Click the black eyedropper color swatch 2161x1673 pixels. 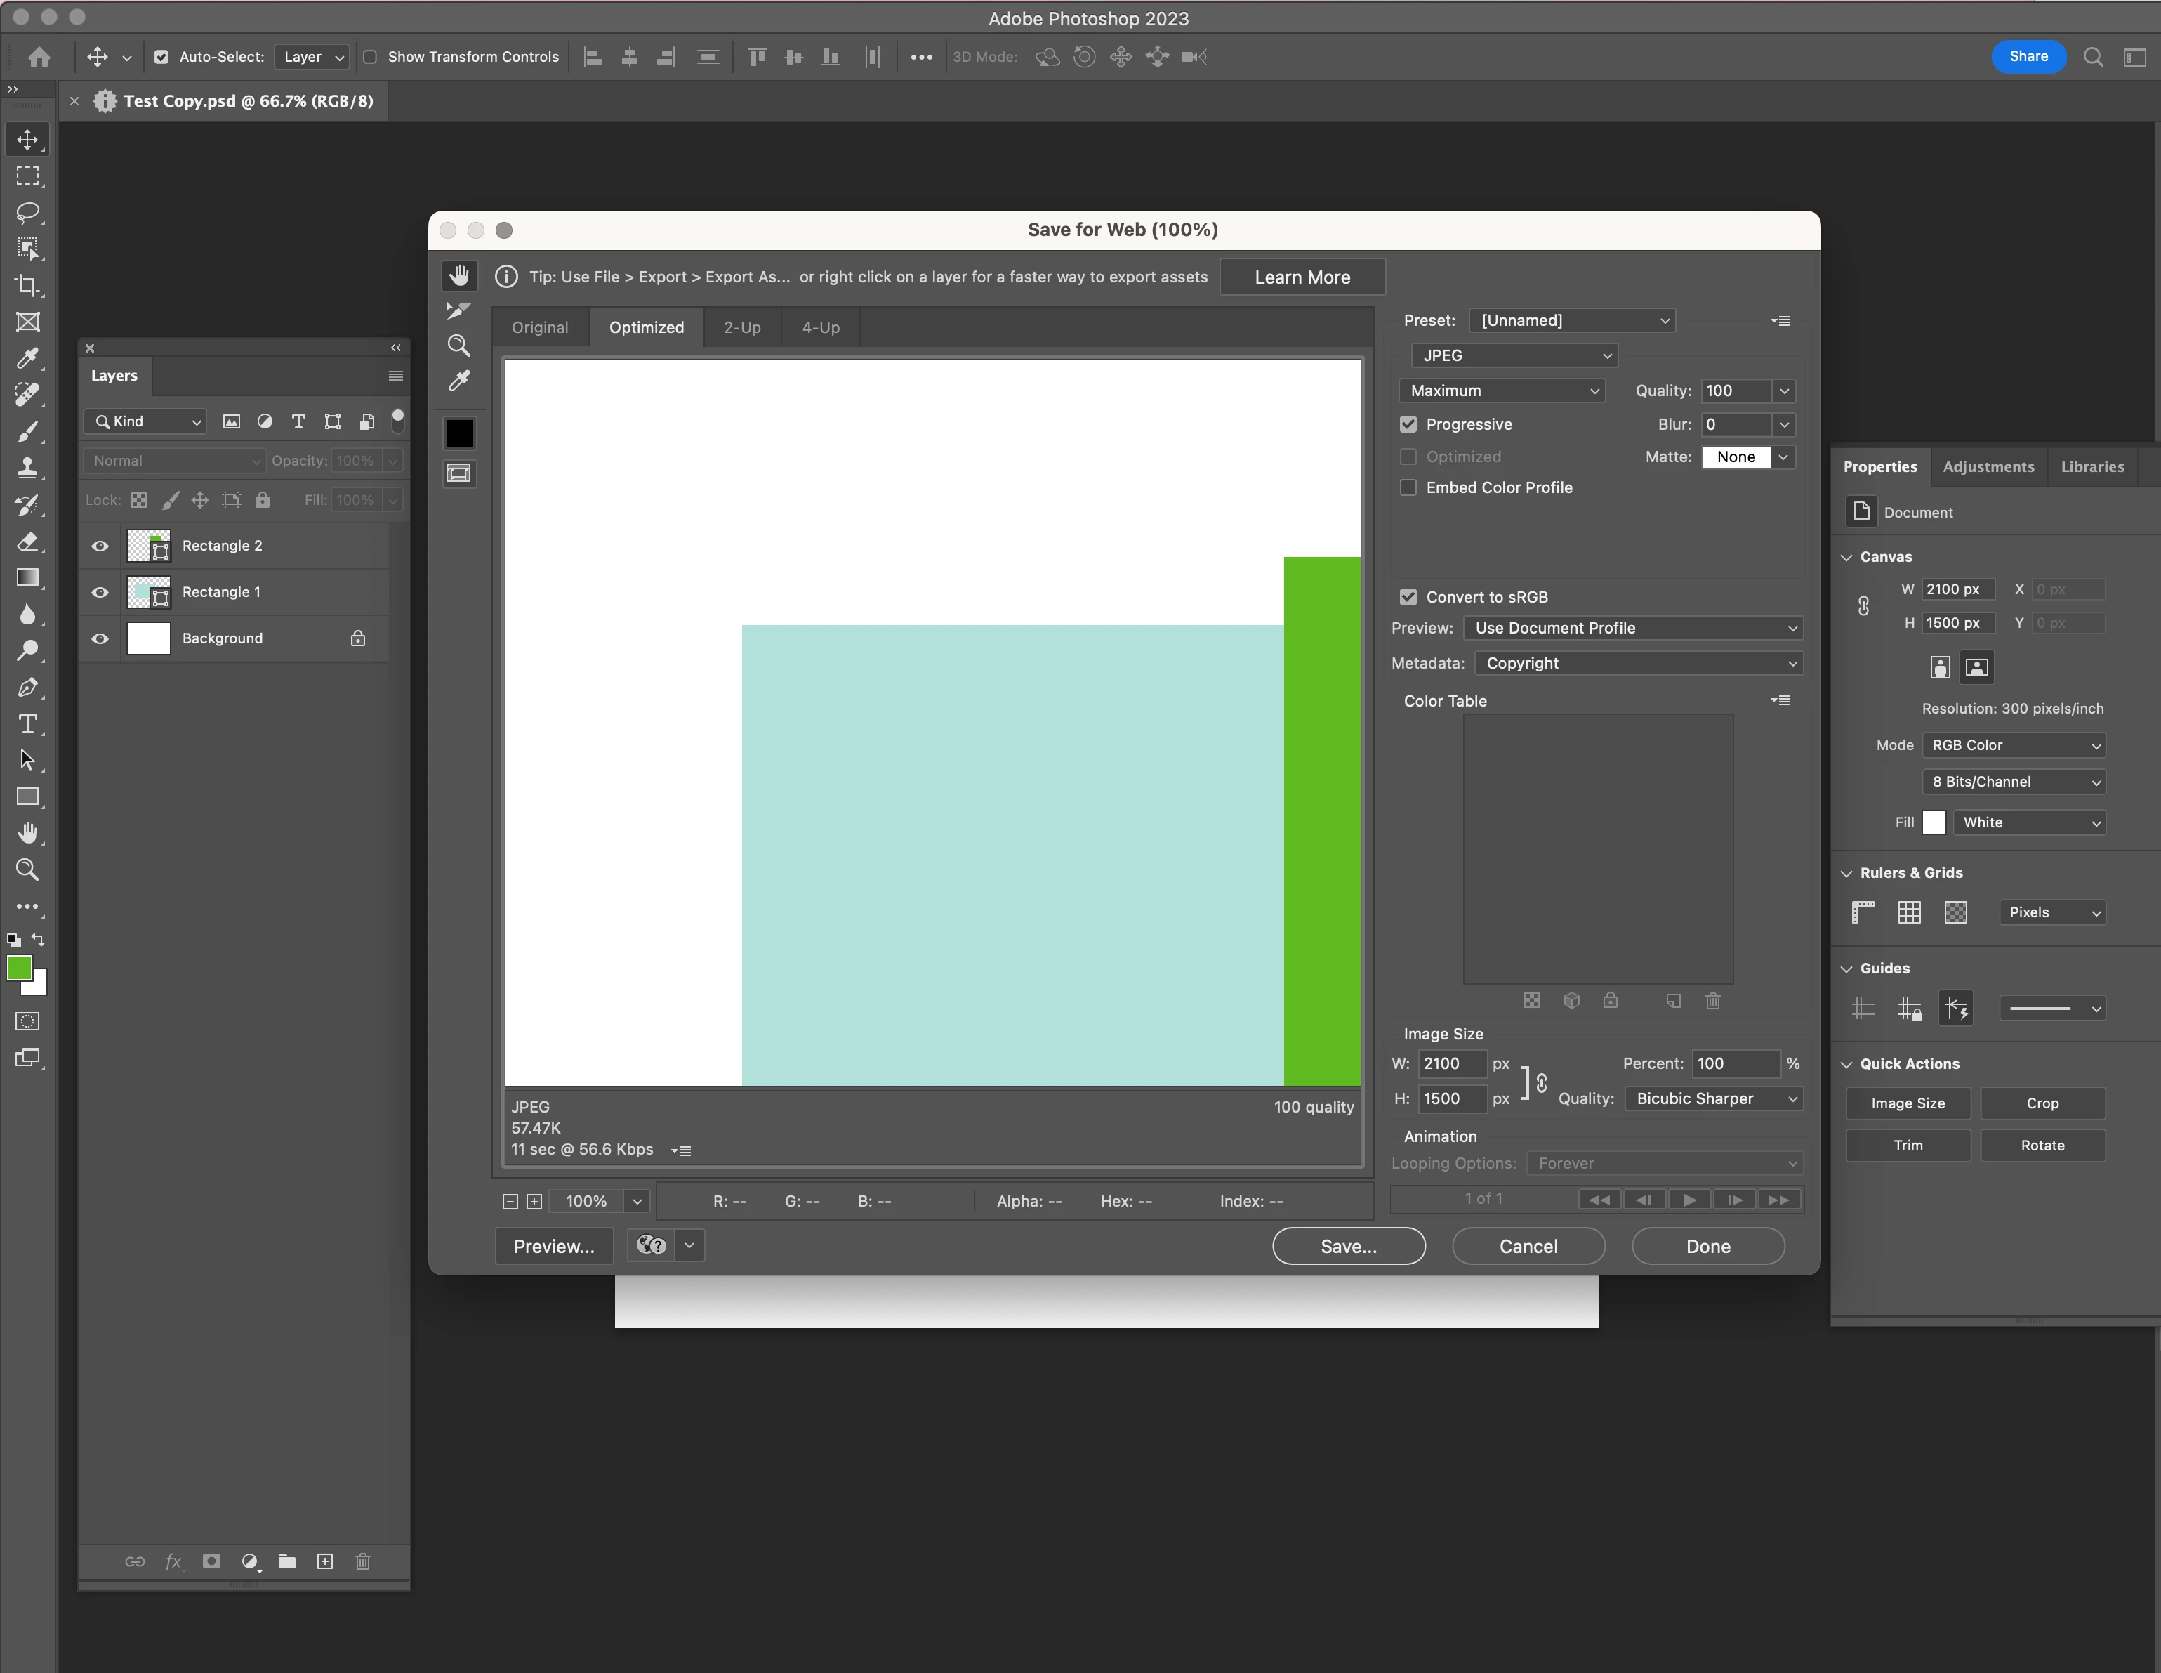coord(459,433)
